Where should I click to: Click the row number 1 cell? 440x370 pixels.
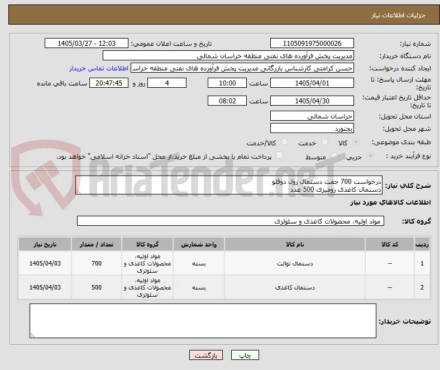click(x=422, y=263)
